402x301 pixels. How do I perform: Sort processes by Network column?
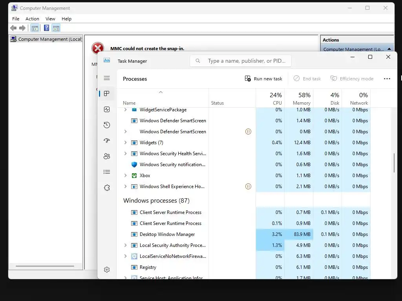point(356,98)
